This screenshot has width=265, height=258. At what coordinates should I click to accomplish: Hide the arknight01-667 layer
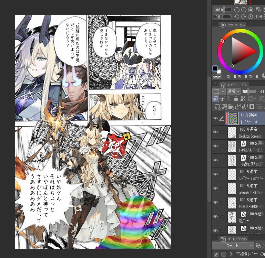point(215,188)
